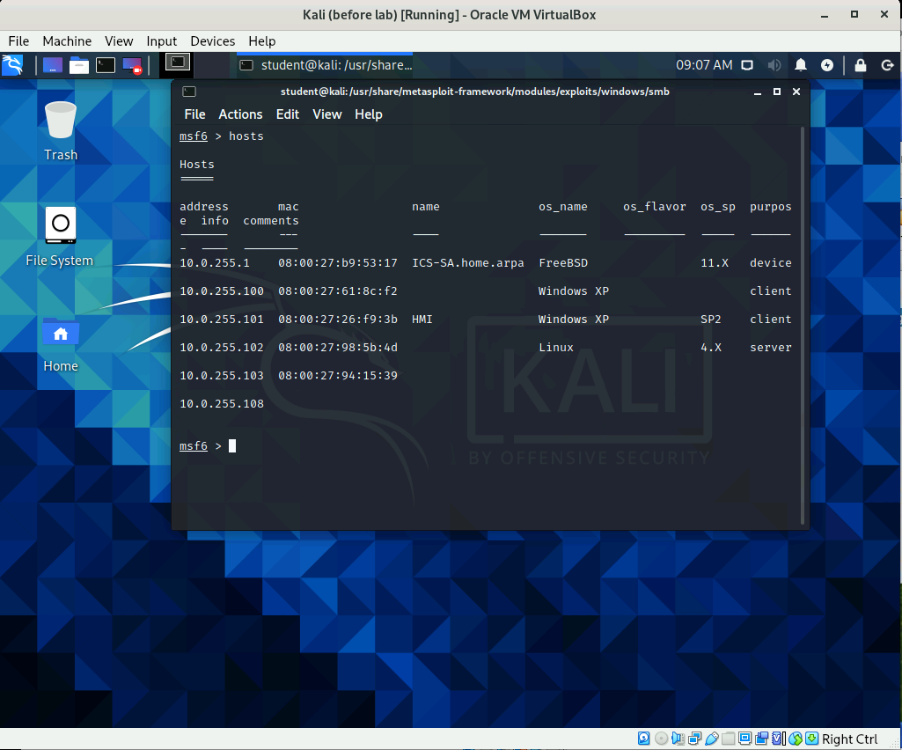The image size is (902, 750).
Task: Open the terminal Actions menu
Action: tap(240, 114)
